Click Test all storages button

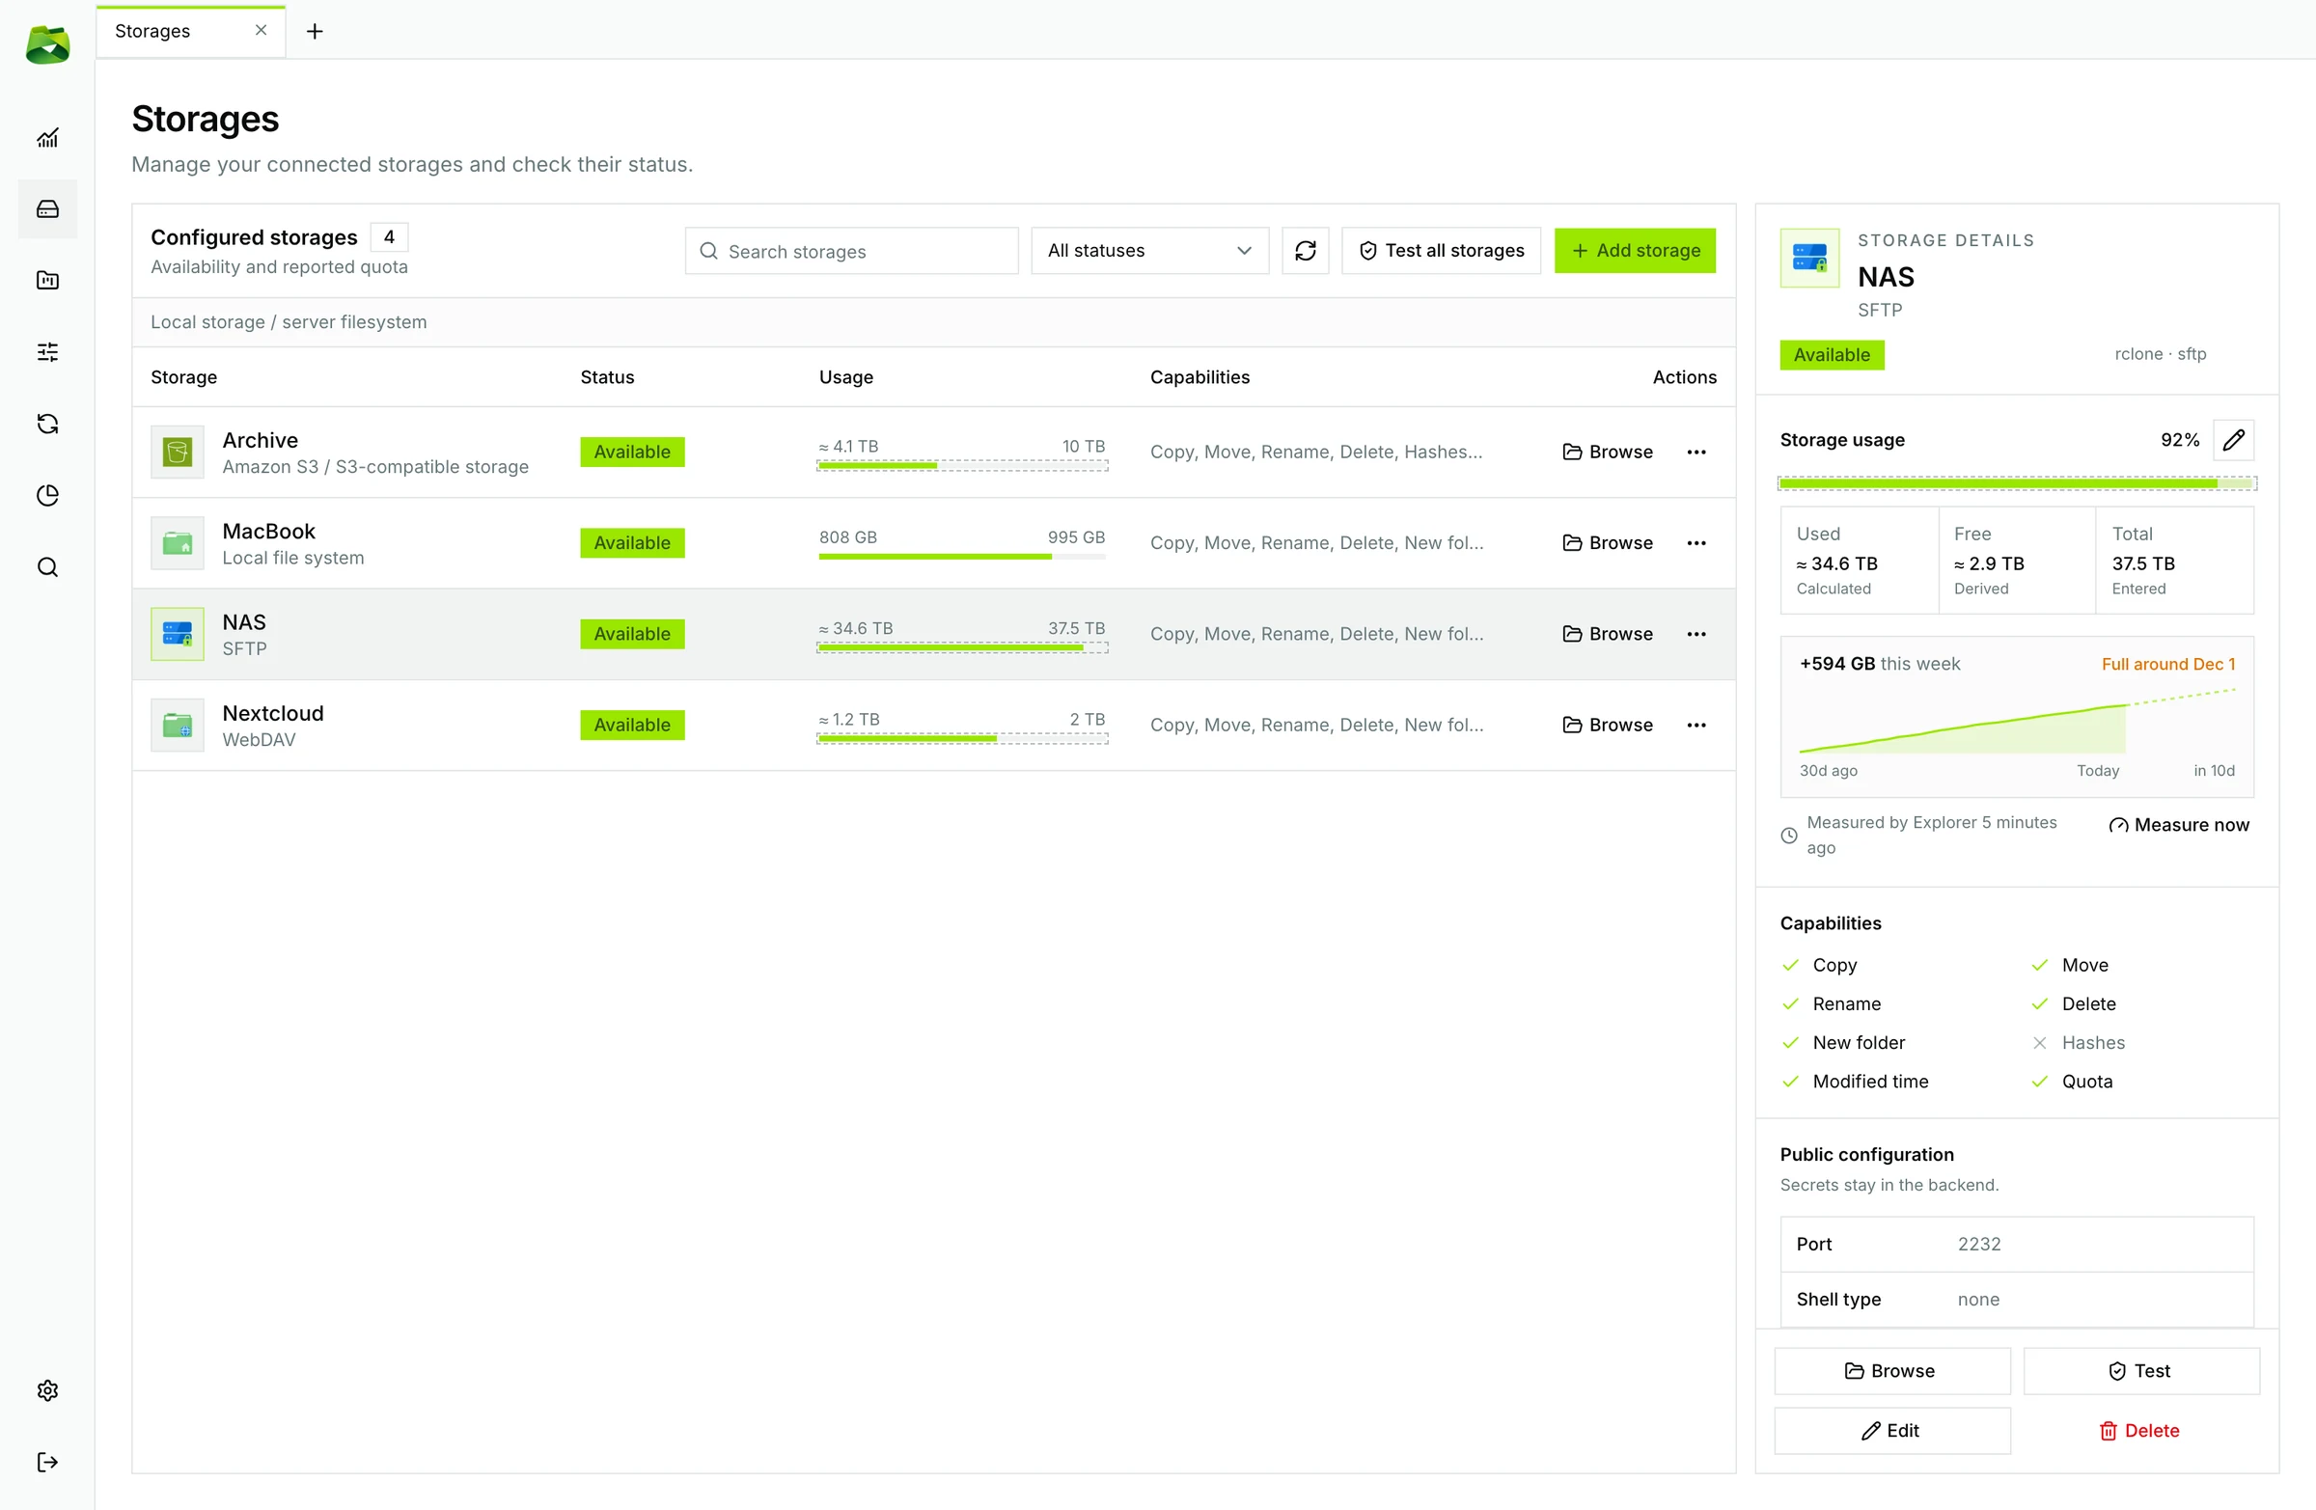tap(1441, 251)
